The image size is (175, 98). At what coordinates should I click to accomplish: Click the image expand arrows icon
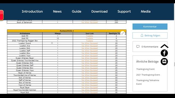click(x=122, y=33)
